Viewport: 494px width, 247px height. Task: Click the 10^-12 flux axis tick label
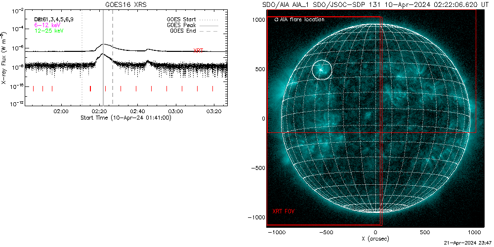click(x=17, y=105)
